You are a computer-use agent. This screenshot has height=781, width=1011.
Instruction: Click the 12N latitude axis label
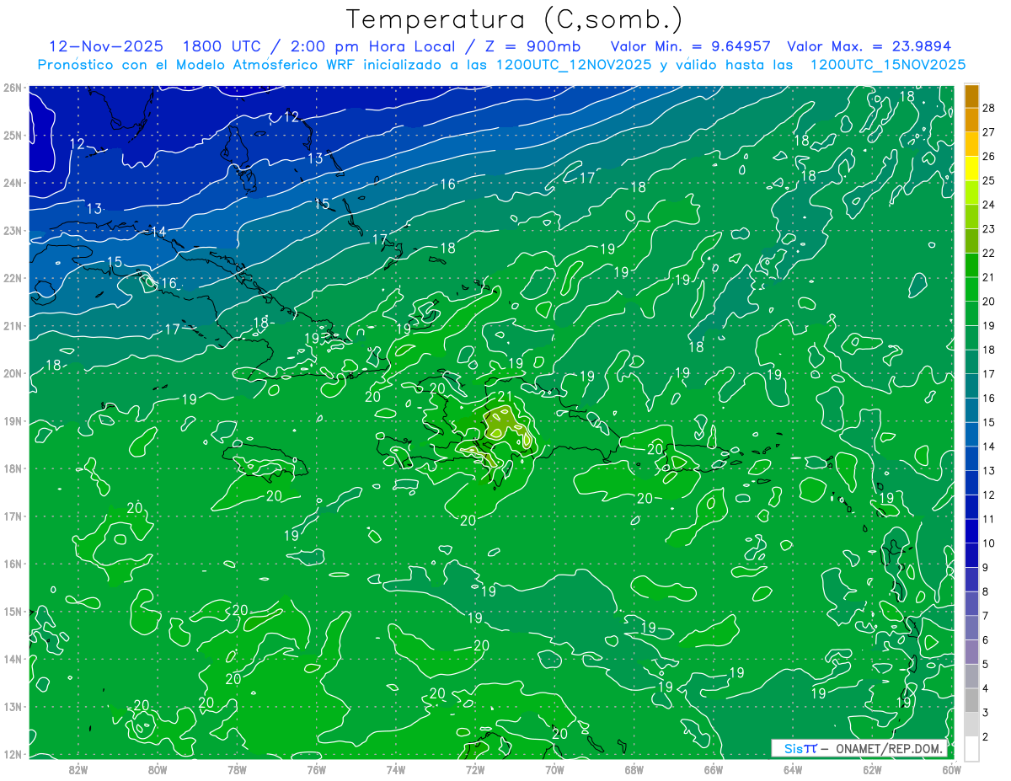click(13, 754)
